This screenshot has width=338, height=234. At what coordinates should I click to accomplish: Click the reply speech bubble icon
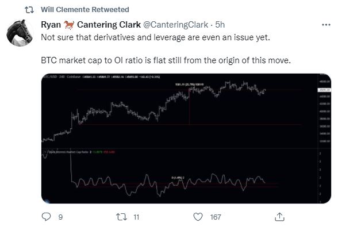(x=46, y=217)
